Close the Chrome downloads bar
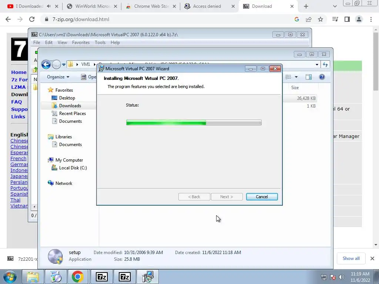Viewport: 379px width, 284px height. coord(372,258)
